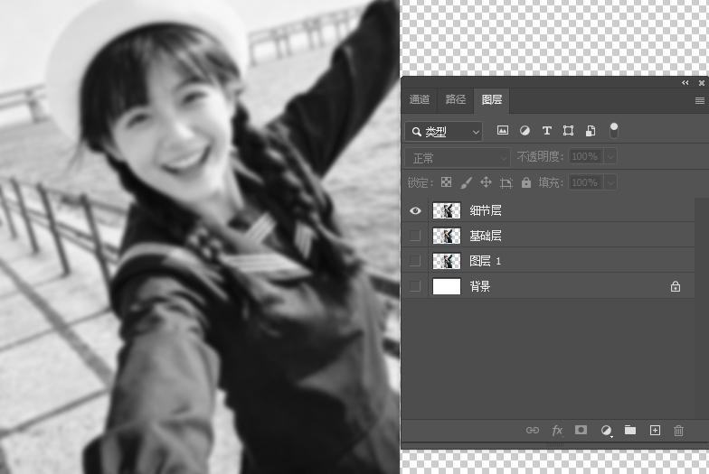The height and width of the screenshot is (474, 709).
Task: Switch to the 通道 tab
Action: point(420,99)
